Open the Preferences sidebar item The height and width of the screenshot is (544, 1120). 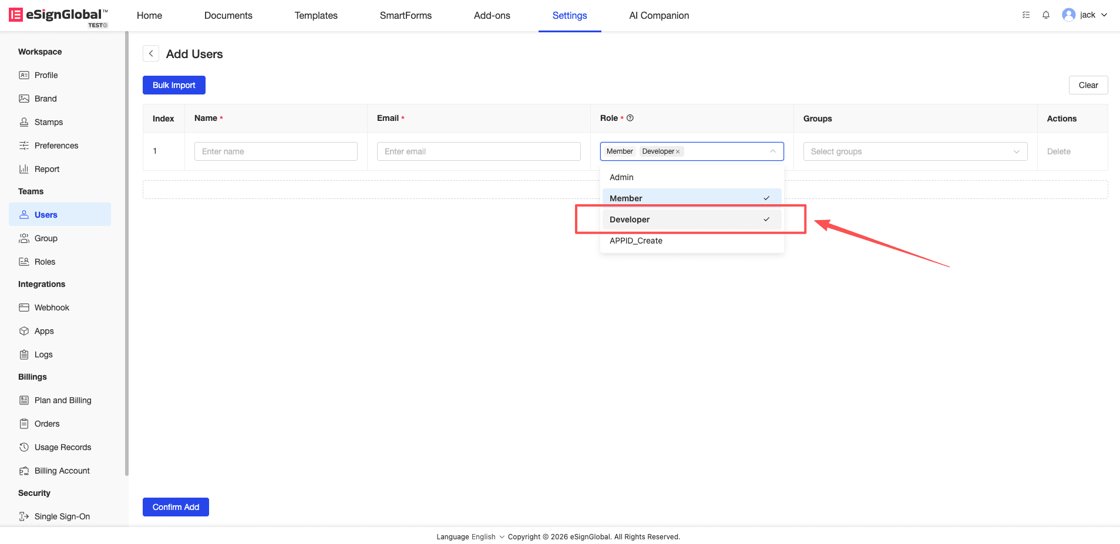coord(60,146)
